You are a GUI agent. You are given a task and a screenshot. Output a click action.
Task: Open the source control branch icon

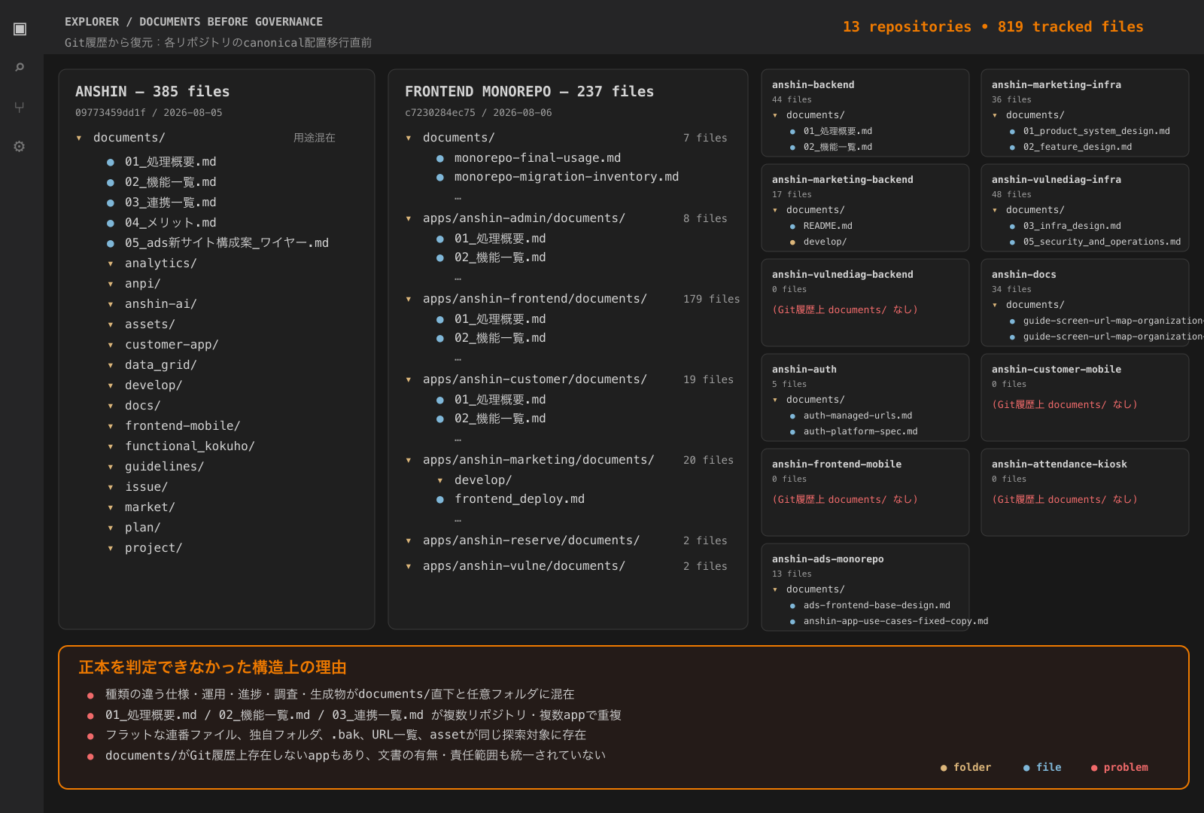coord(20,107)
